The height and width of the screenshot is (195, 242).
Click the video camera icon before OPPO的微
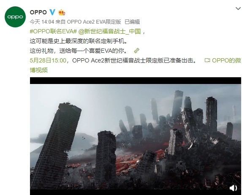[207, 60]
